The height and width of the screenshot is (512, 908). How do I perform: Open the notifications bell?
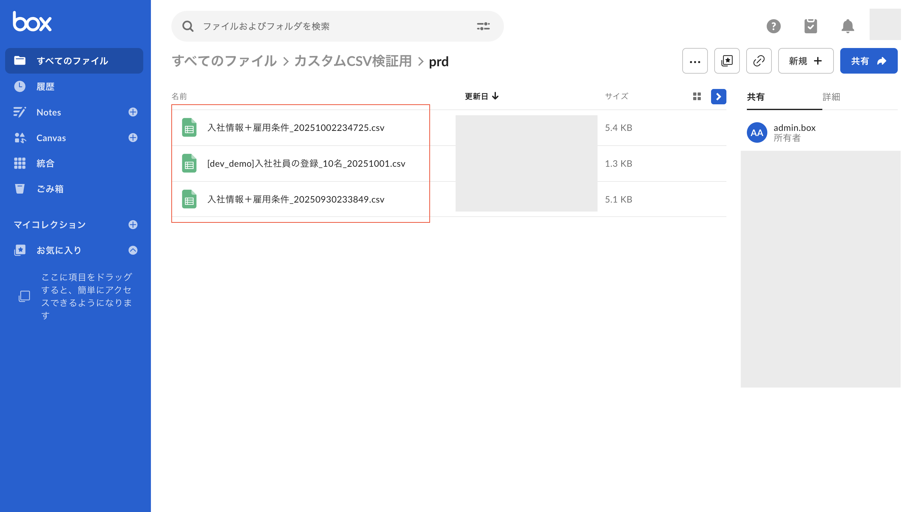[847, 26]
